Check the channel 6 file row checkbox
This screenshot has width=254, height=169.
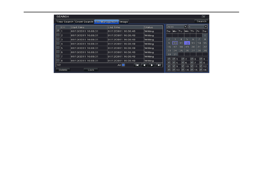pos(58,52)
